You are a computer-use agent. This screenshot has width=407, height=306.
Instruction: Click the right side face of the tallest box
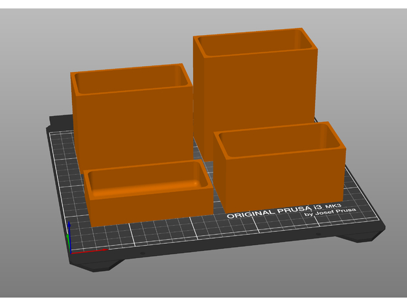[310, 84]
